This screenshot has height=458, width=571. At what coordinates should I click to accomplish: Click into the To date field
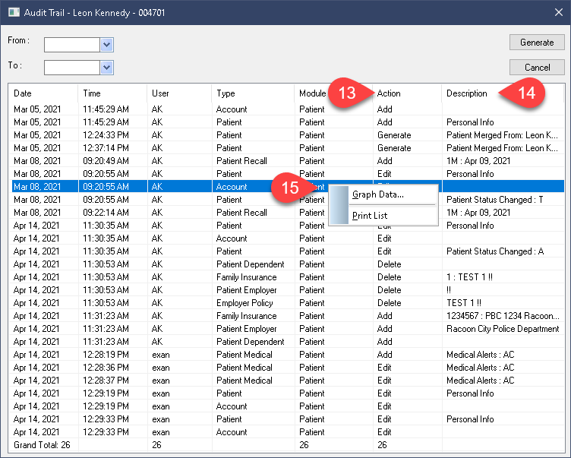coord(72,68)
